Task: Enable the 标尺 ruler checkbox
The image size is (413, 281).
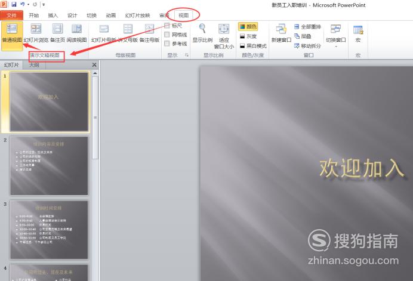Action: pyautogui.click(x=167, y=26)
